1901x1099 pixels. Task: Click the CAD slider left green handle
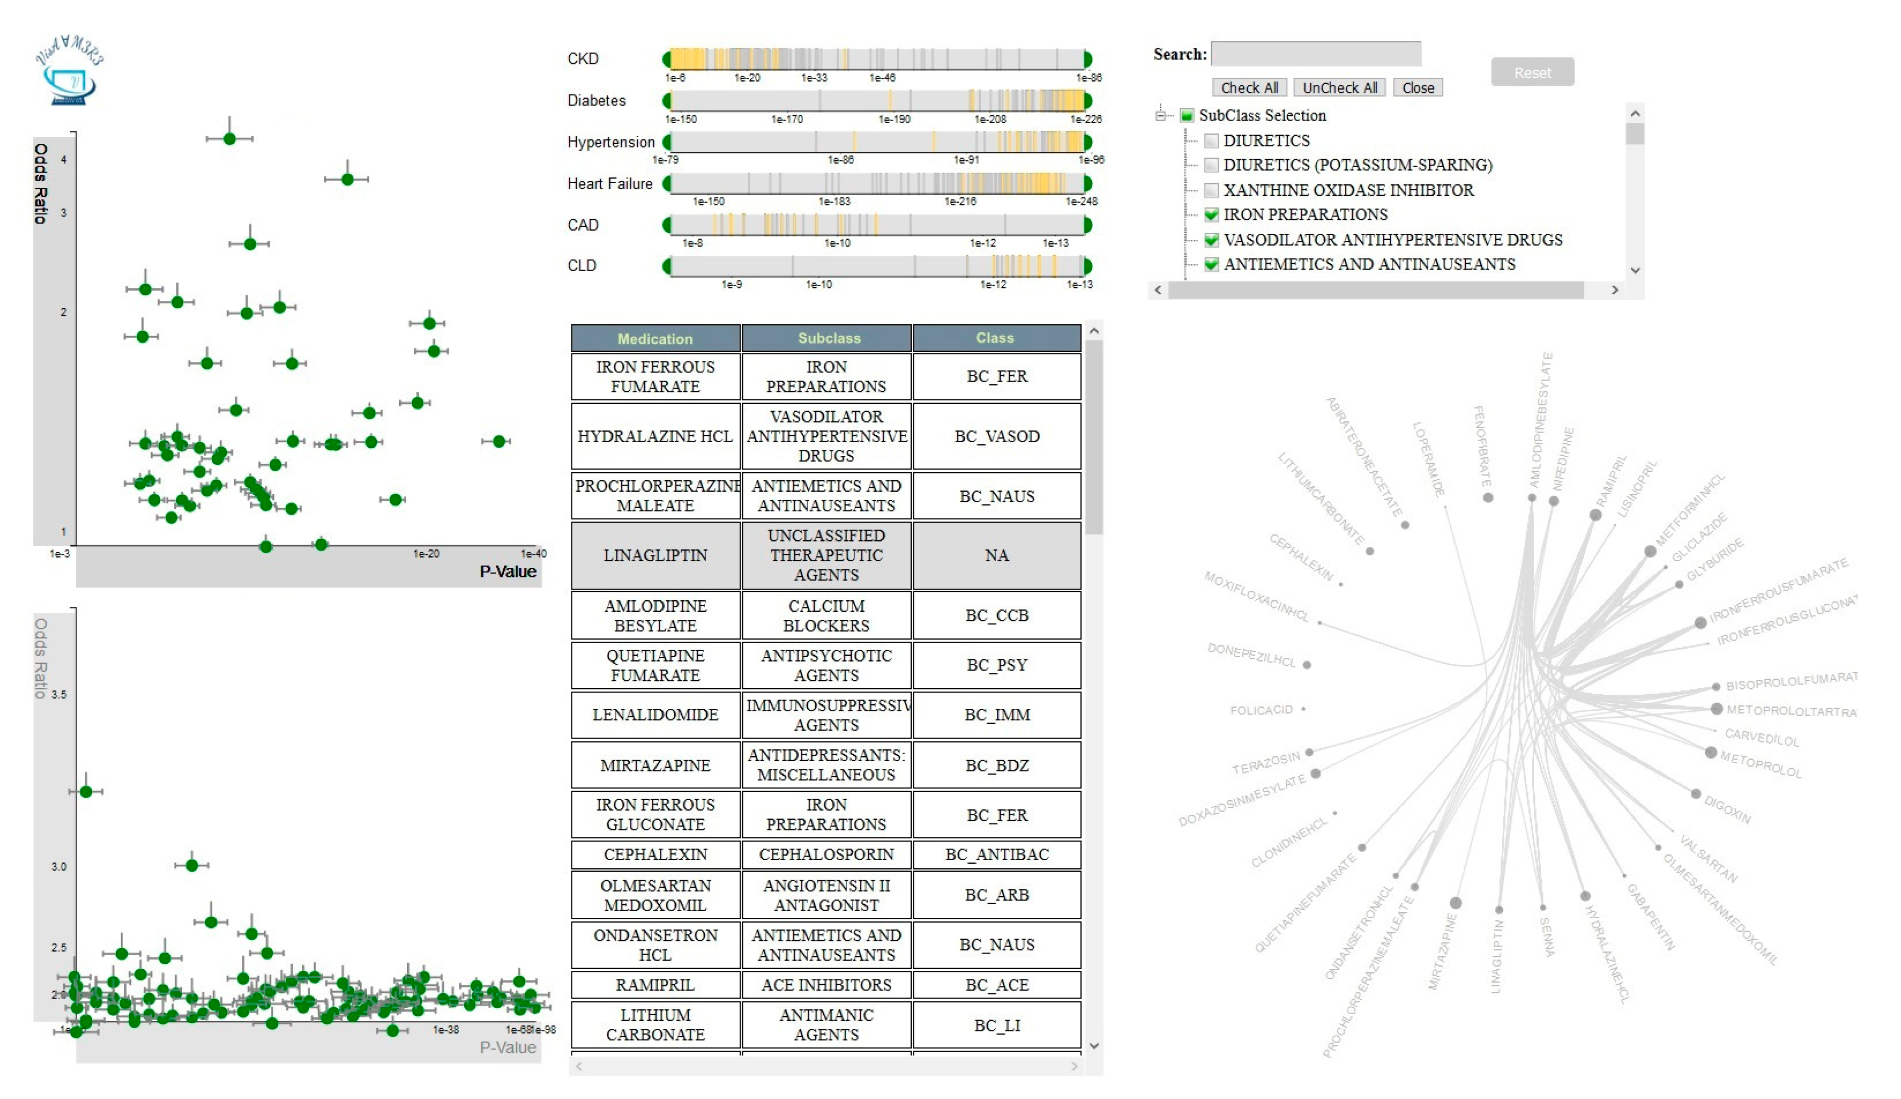point(667,225)
